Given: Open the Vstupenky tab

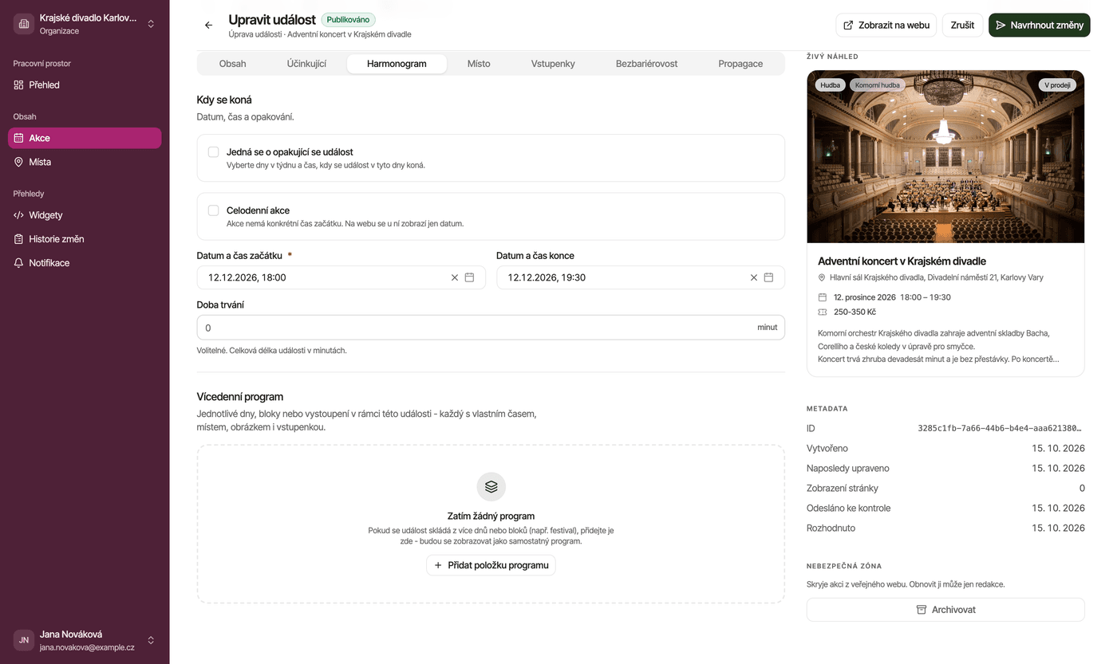Looking at the screenshot, I should pos(553,64).
